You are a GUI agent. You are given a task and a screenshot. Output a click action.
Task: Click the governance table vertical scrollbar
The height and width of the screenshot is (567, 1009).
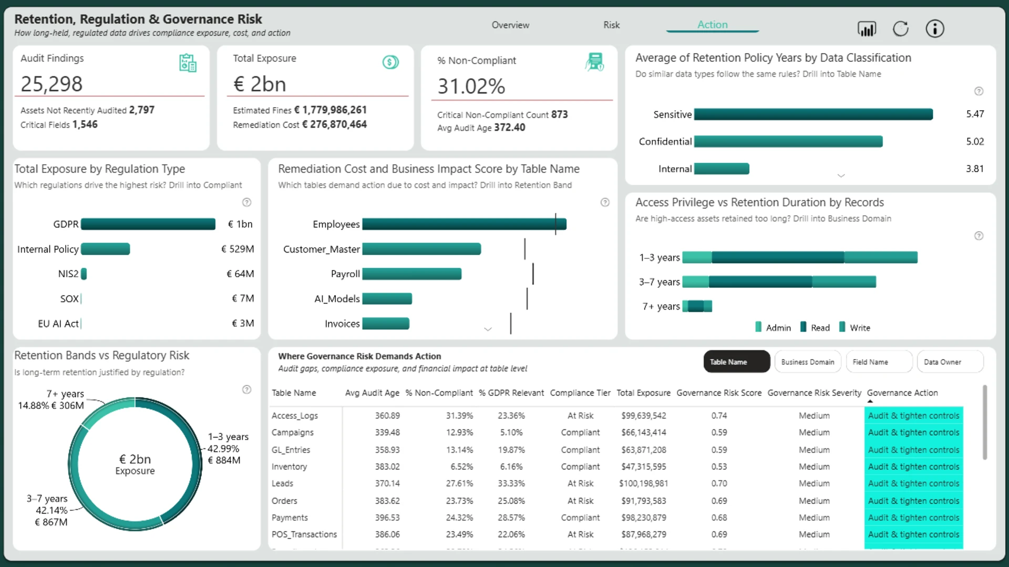985,423
